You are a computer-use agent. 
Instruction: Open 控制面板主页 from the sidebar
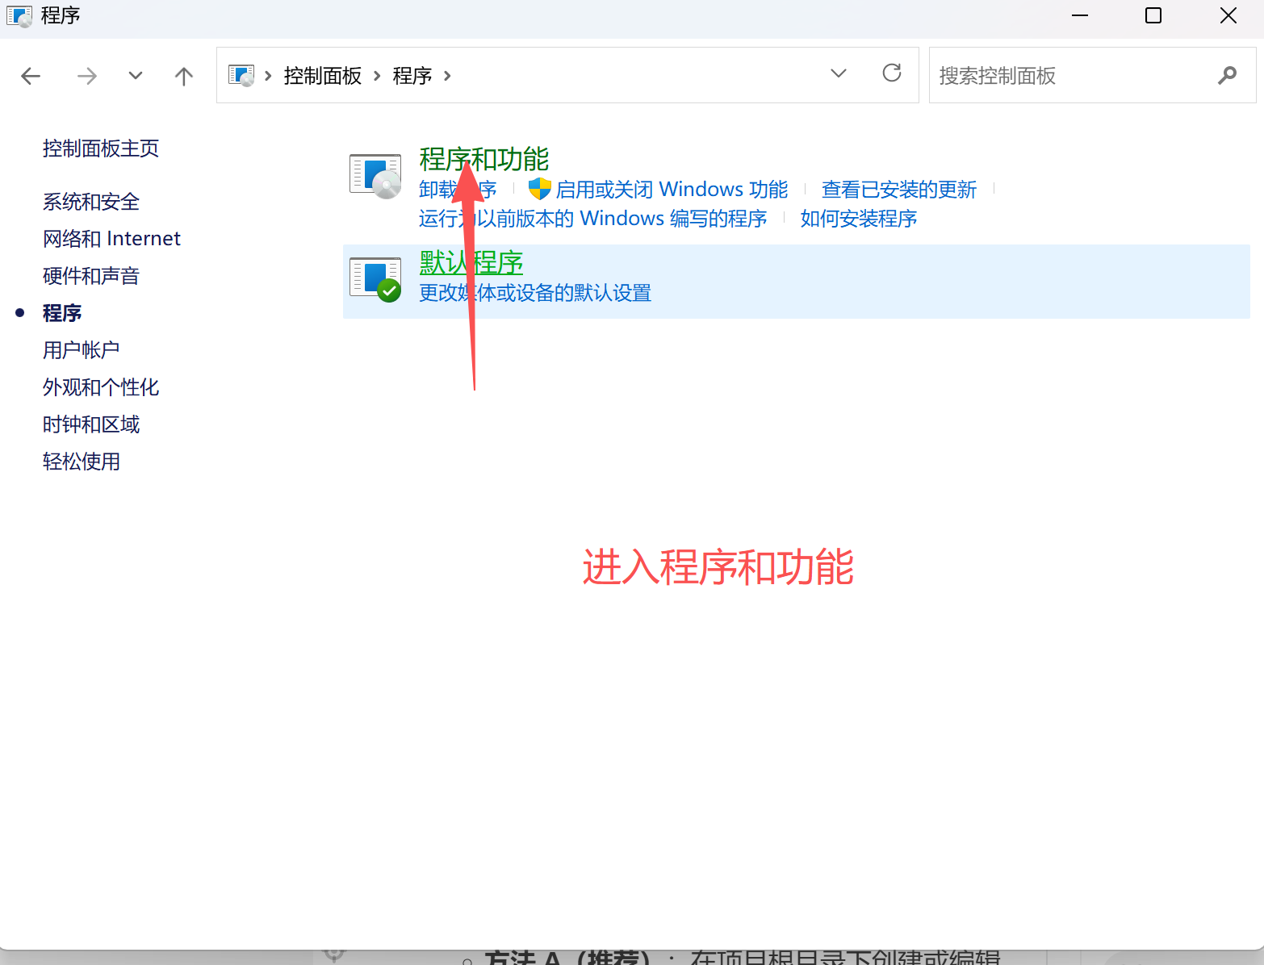99,148
